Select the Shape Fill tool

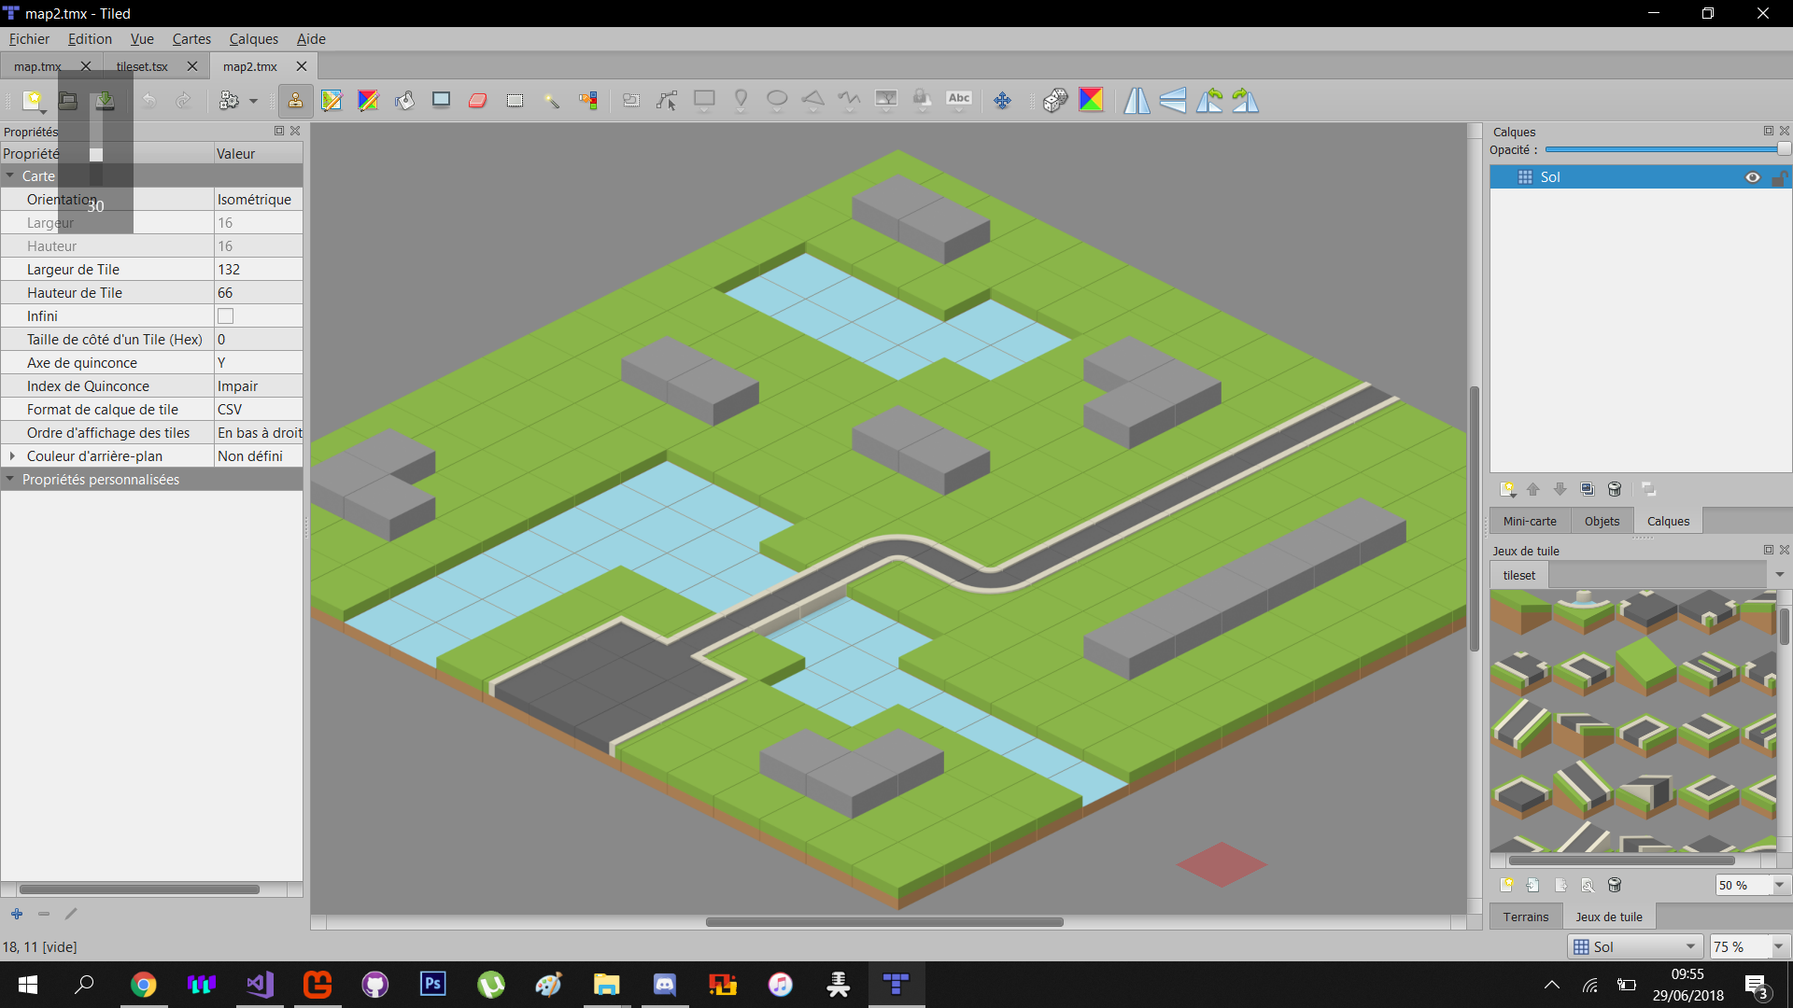441,100
